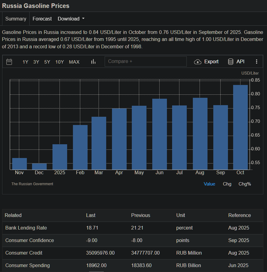The width and height of the screenshot is (267, 272).
Task: Select the 3Y time range
Action: (x=36, y=62)
